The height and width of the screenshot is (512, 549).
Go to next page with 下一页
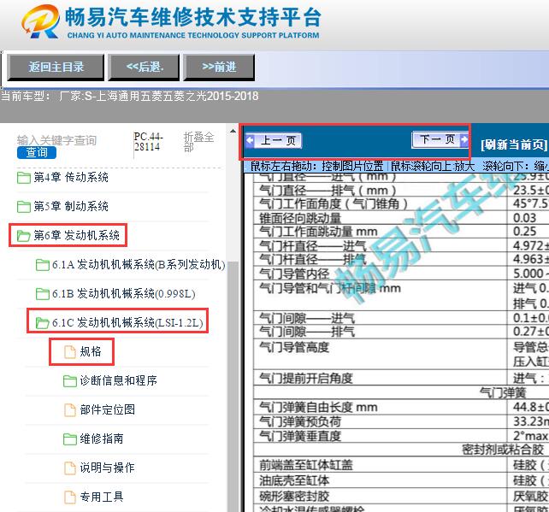(x=440, y=139)
